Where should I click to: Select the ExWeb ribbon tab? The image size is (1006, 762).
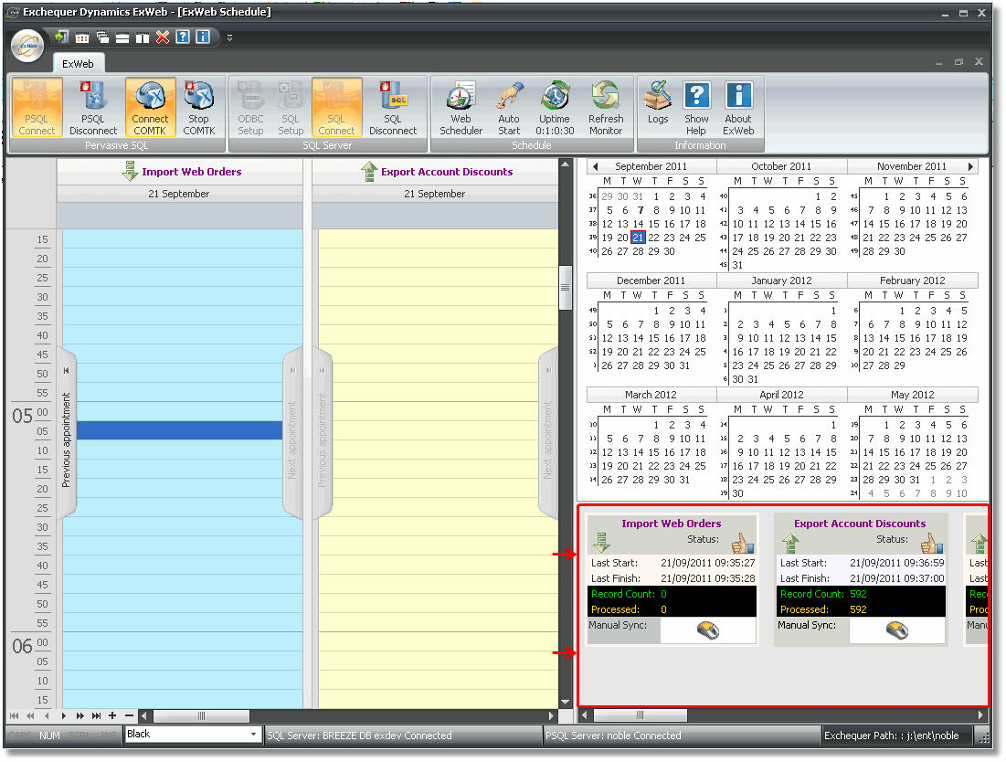(x=78, y=64)
